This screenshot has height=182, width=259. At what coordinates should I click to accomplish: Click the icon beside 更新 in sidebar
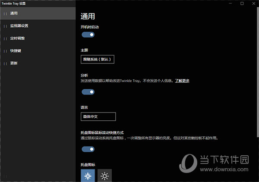click(x=5, y=63)
